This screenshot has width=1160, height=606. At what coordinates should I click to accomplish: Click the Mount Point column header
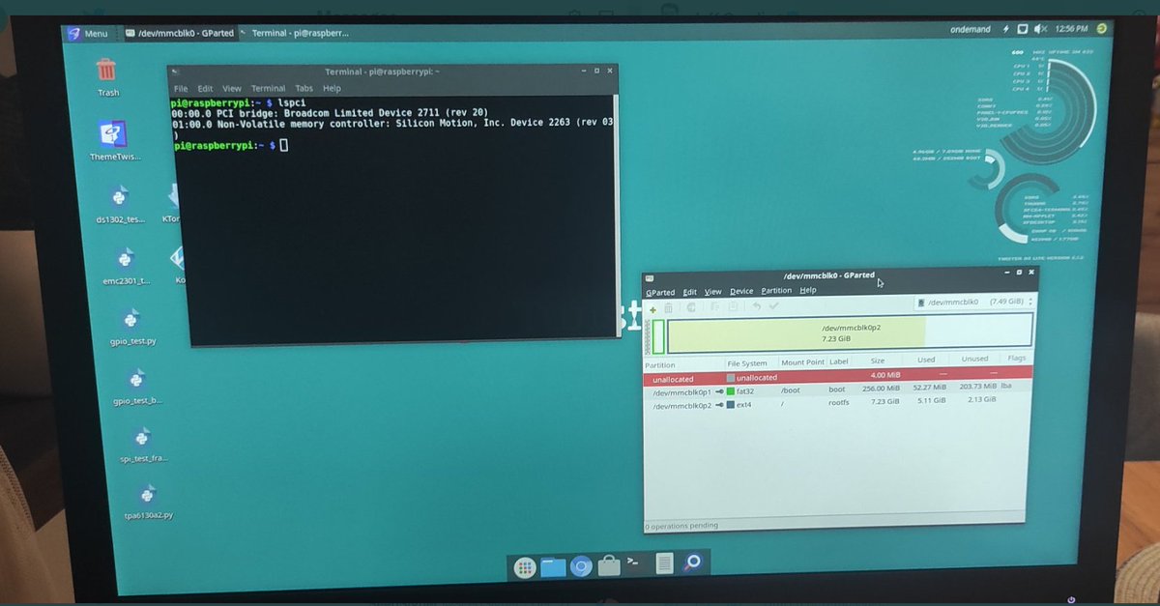(x=802, y=362)
